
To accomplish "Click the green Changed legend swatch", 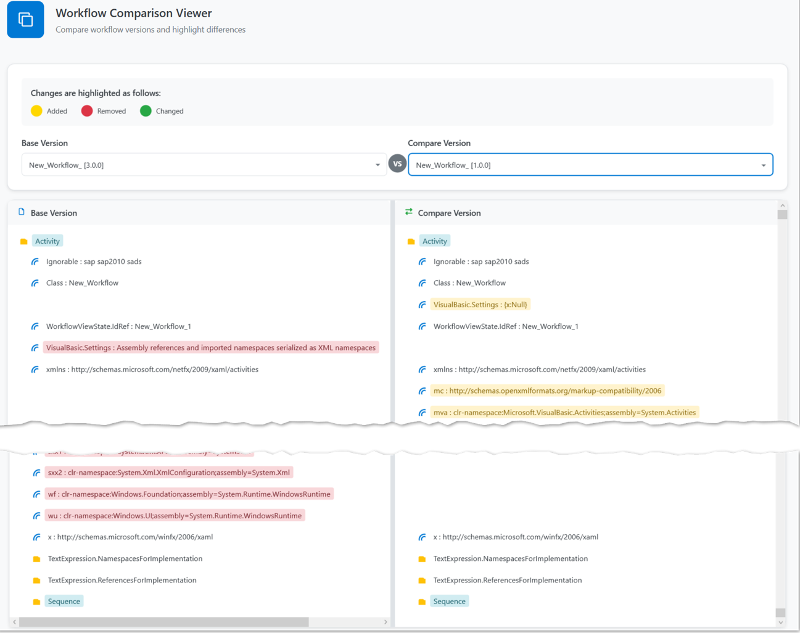I will 146,111.
